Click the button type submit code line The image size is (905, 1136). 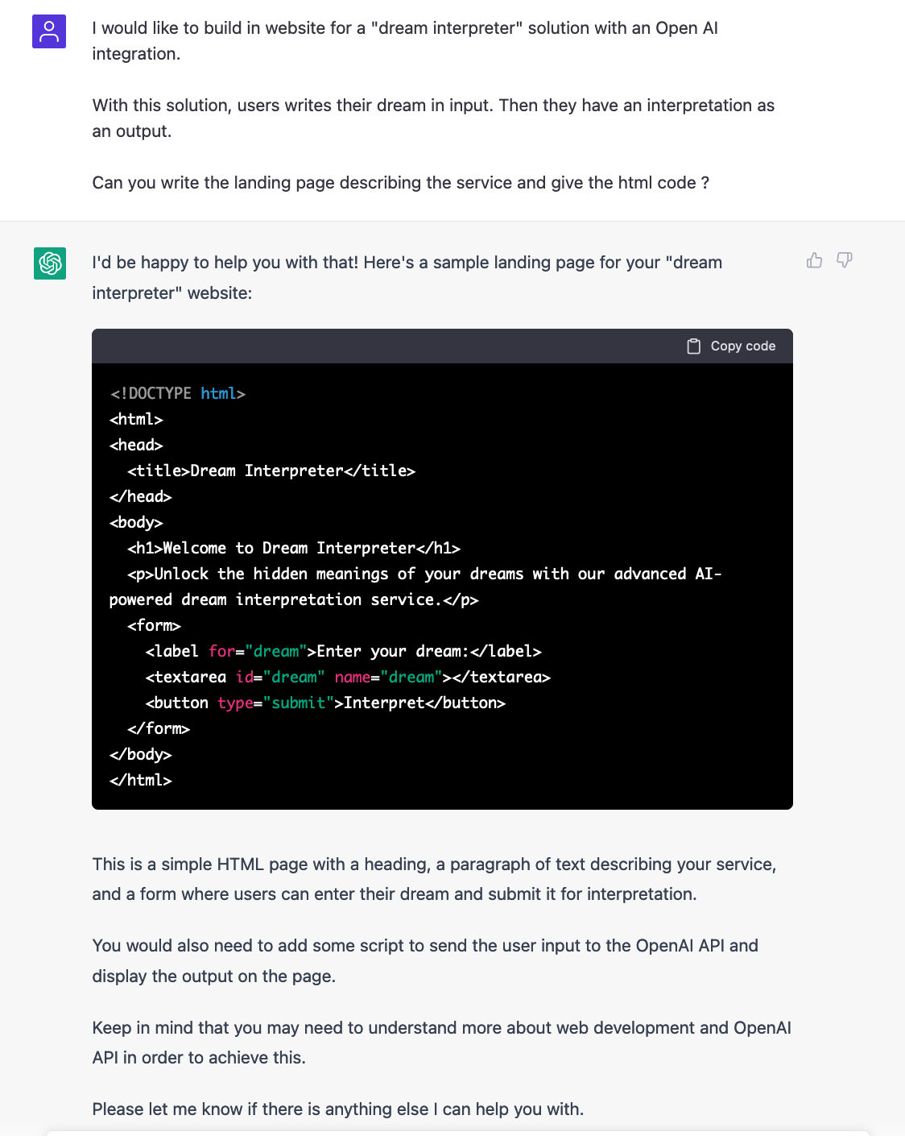click(x=325, y=703)
